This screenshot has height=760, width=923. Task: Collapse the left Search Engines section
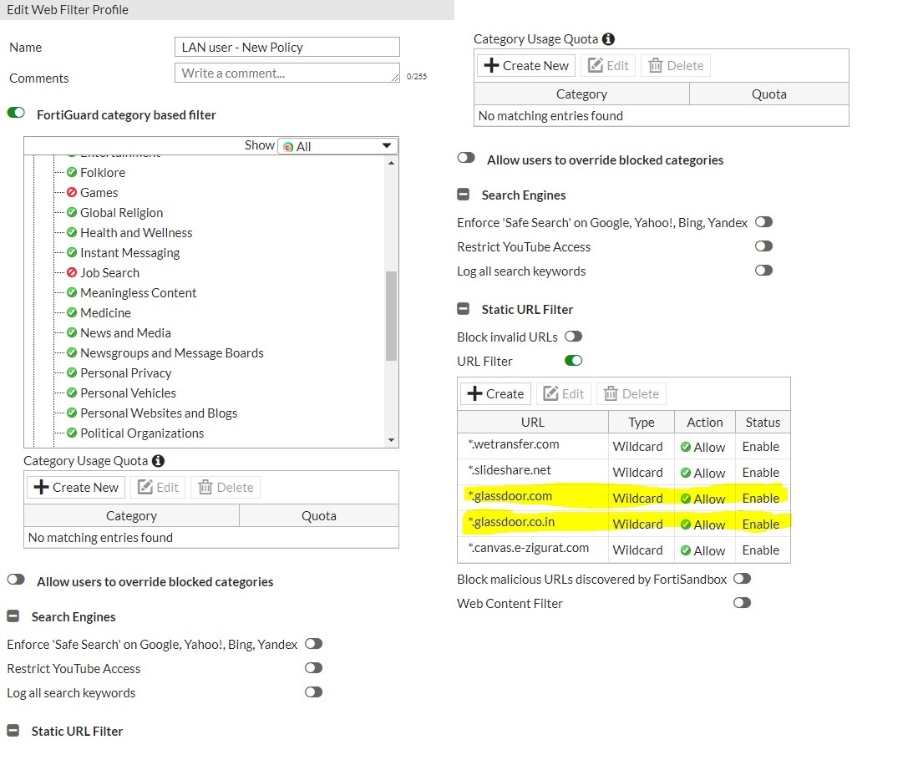[13, 616]
